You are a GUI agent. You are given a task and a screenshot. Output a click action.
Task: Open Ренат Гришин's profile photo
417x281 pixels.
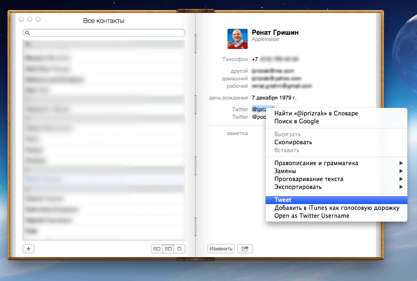(238, 39)
